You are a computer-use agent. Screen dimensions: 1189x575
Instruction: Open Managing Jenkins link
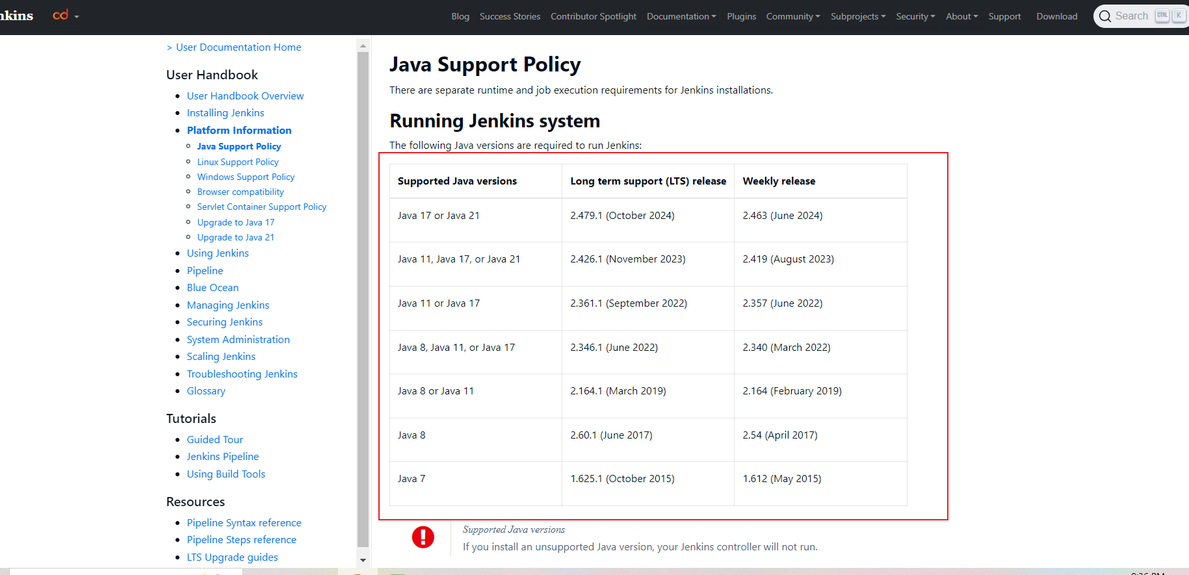click(x=228, y=305)
